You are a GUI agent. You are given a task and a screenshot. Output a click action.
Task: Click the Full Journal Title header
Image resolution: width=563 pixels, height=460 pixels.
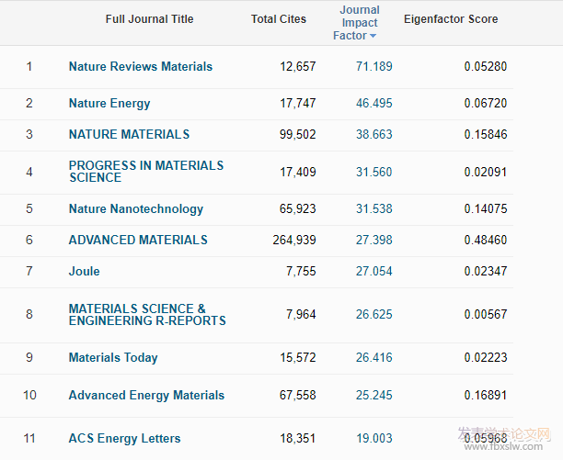coord(149,19)
